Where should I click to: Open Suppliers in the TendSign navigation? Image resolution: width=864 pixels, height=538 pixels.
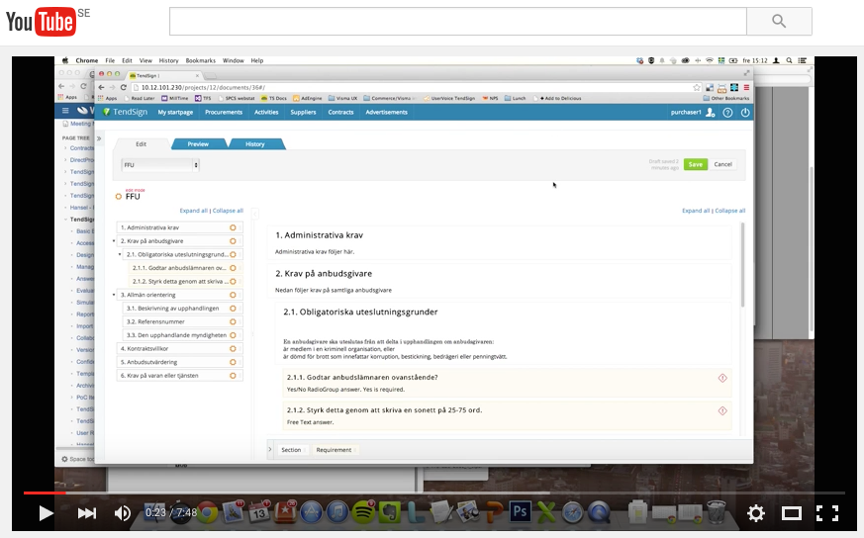303,113
